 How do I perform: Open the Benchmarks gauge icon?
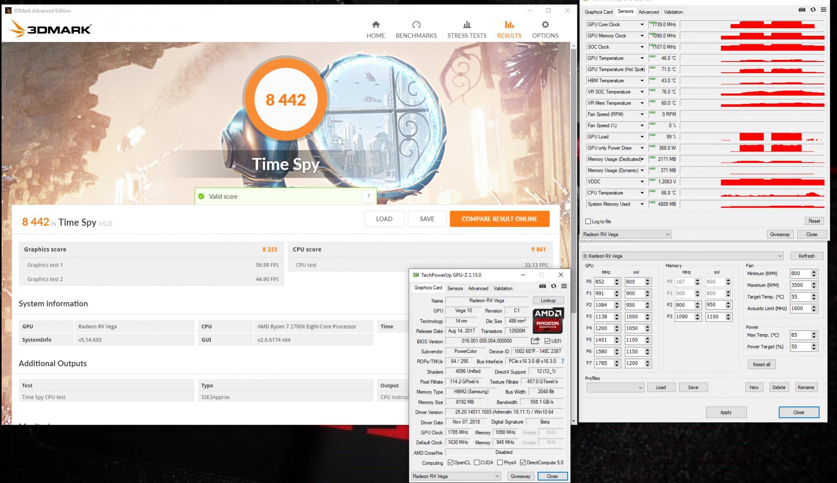[x=416, y=25]
